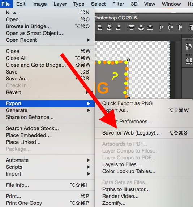Click the distribute vertical centers icon
Screen dimensions: 193x207
141,27
